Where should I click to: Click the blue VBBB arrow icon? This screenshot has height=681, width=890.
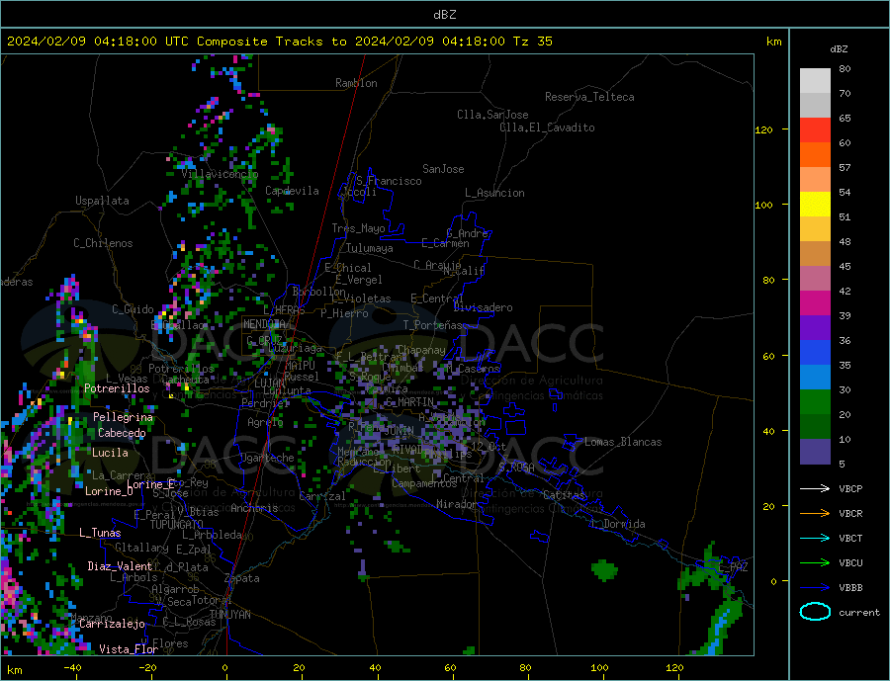click(815, 588)
